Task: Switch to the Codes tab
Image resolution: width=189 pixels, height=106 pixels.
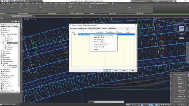Action: pyautogui.click(x=85, y=29)
